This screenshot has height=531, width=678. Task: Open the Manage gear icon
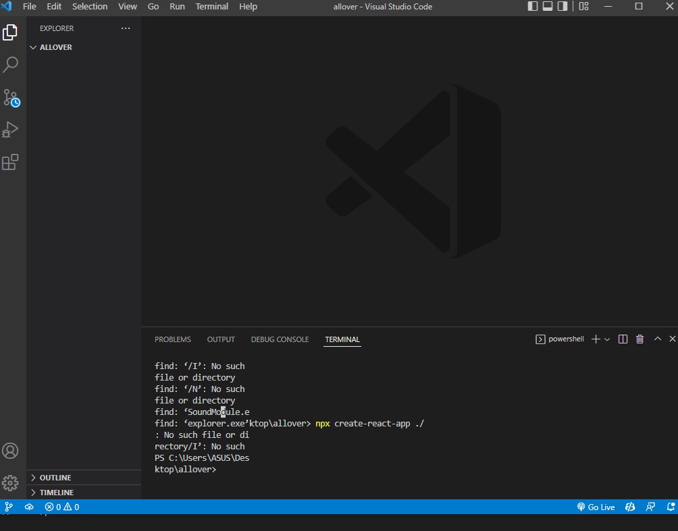(x=10, y=482)
